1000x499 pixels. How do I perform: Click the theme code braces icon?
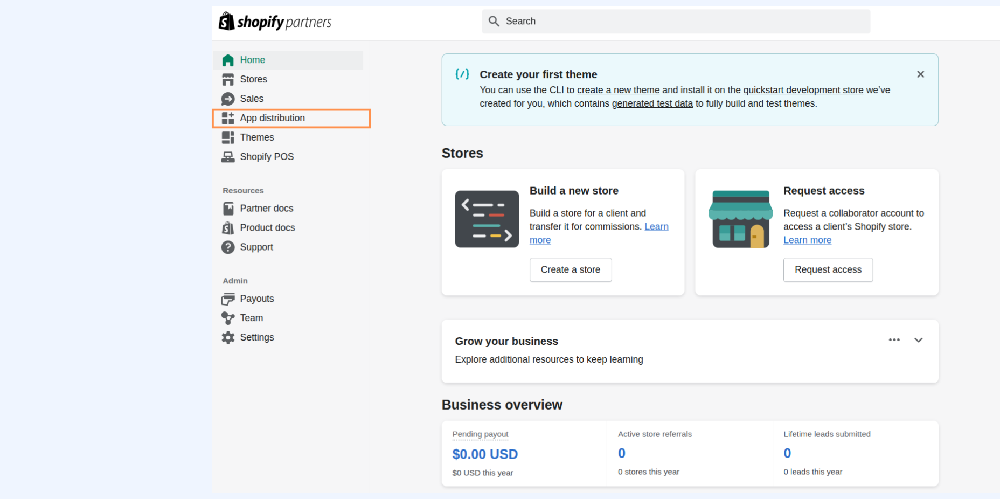click(462, 74)
